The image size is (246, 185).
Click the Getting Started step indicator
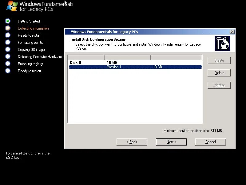click(x=7, y=21)
